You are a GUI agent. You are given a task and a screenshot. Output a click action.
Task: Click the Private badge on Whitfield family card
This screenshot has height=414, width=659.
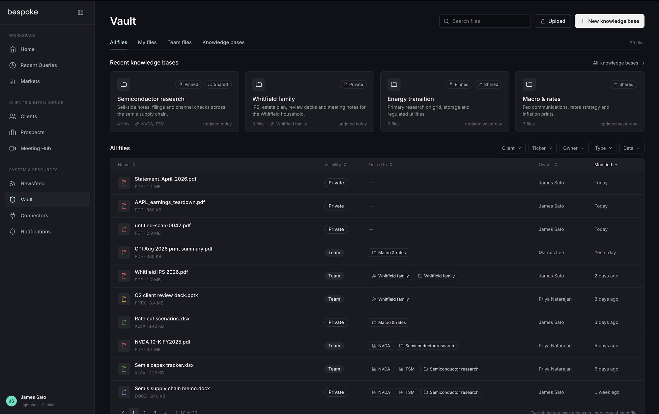pyautogui.click(x=353, y=84)
